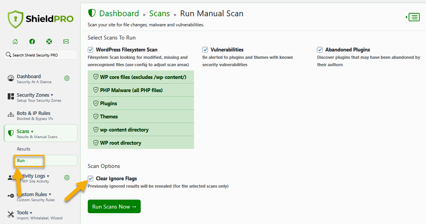Uncheck Clear Ignore Flags option

pyautogui.click(x=90, y=178)
